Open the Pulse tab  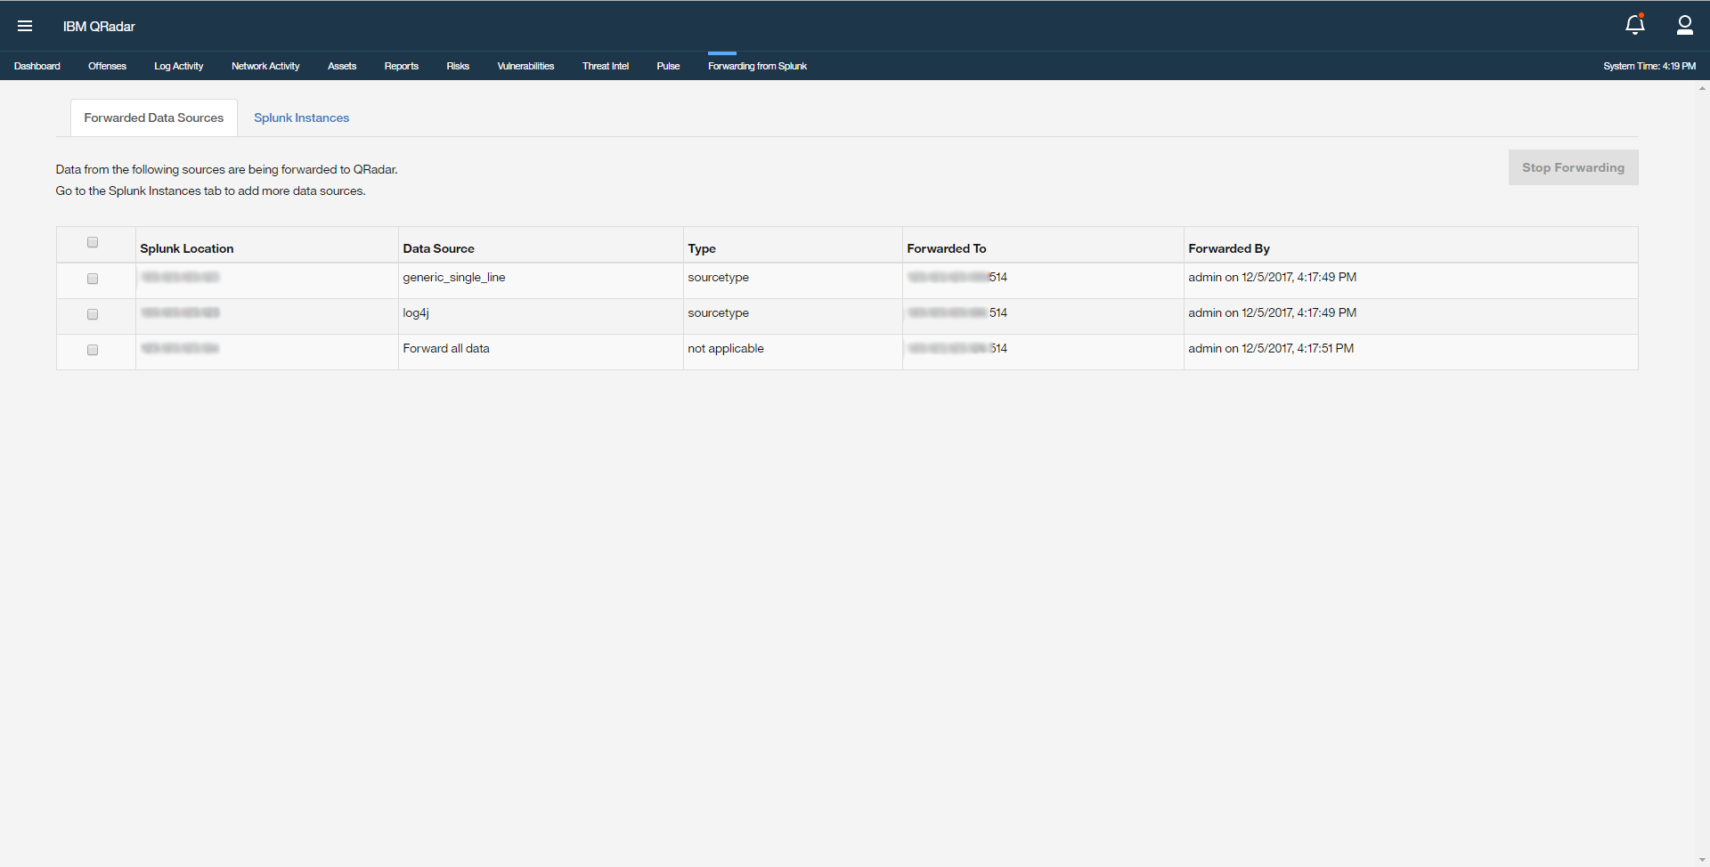point(668,66)
